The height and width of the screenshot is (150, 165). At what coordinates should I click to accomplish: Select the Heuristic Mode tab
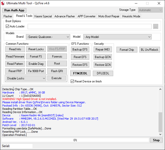pyautogui.click(x=131, y=16)
